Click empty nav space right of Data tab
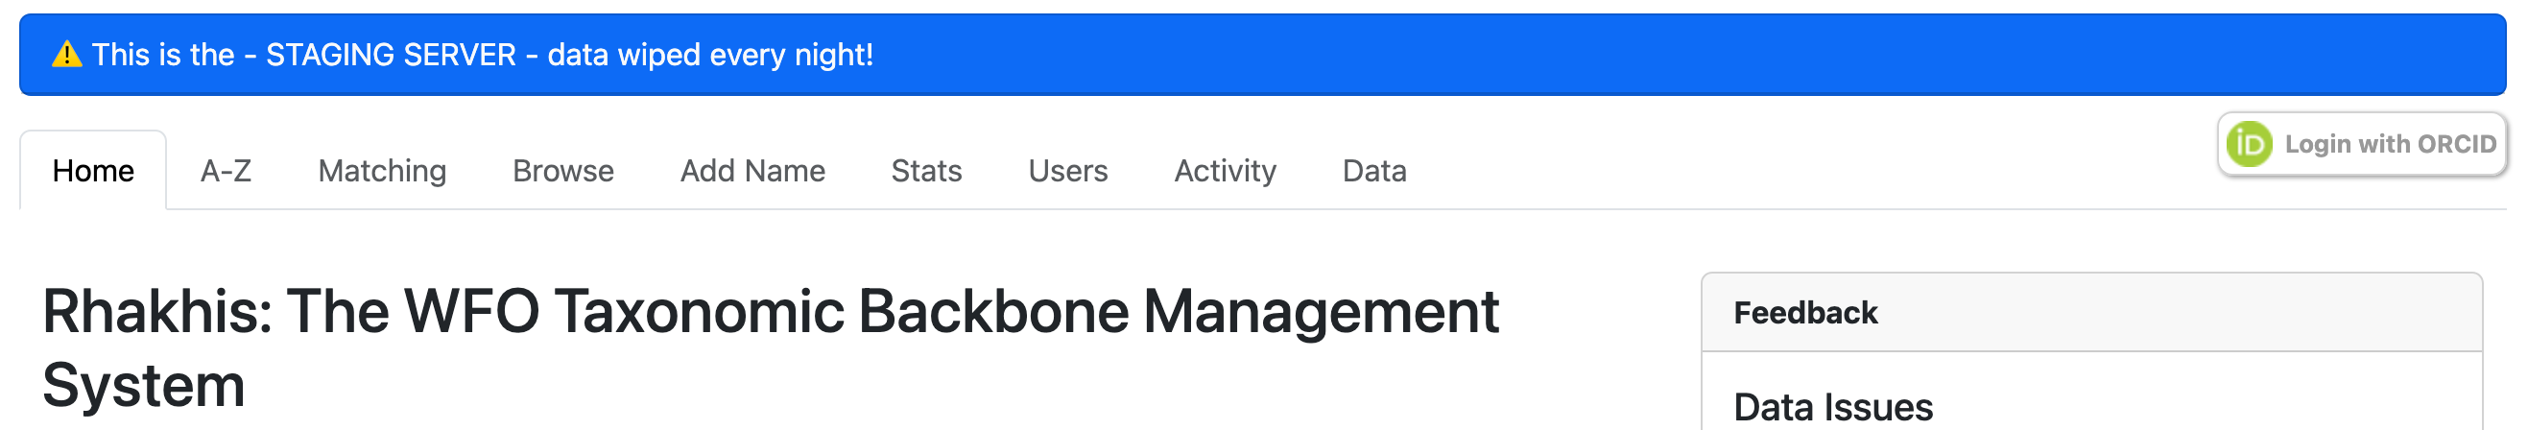Image resolution: width=2528 pixels, height=430 pixels. tap(1767, 171)
